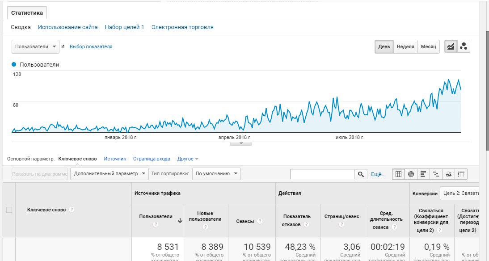Open help for Сеансы column
Image resolution: width=489 pixels, height=261 pixels.
pyautogui.click(x=260, y=221)
